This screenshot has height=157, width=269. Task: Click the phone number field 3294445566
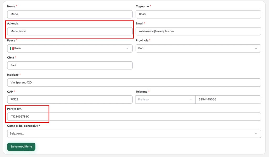[228, 100]
